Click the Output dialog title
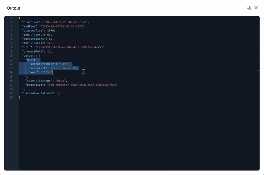This screenshot has height=175, width=264. (14, 8)
